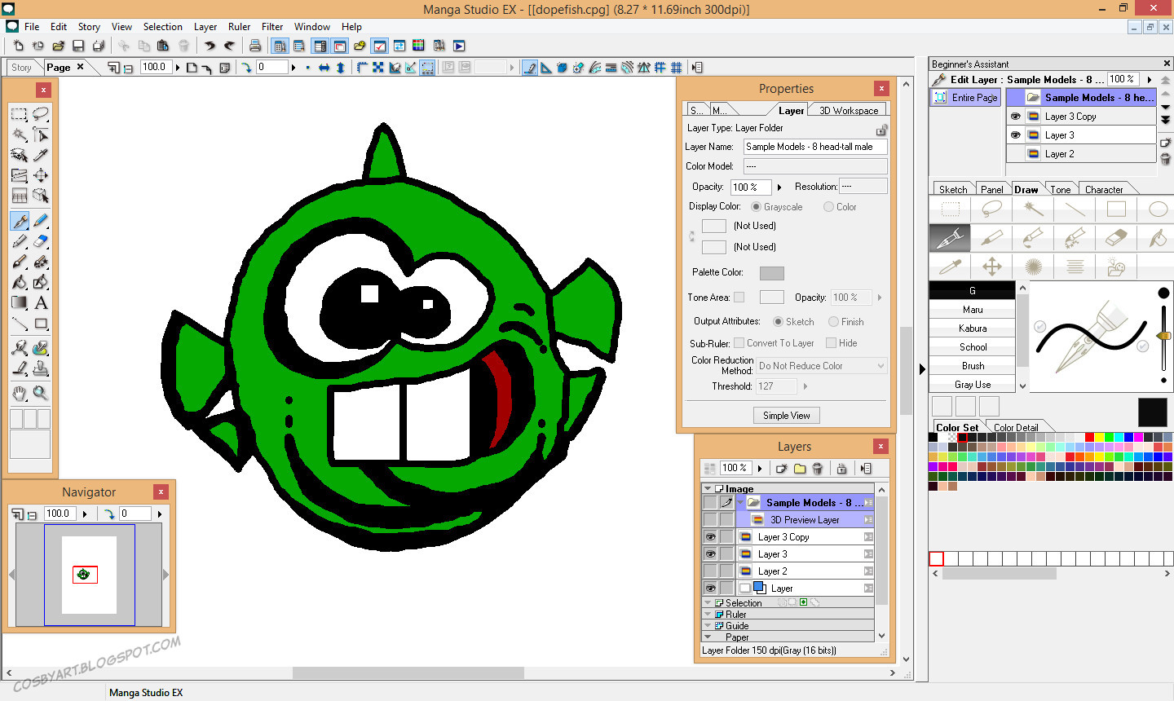1174x701 pixels.
Task: Select the Move Layer tool
Action: (x=41, y=175)
